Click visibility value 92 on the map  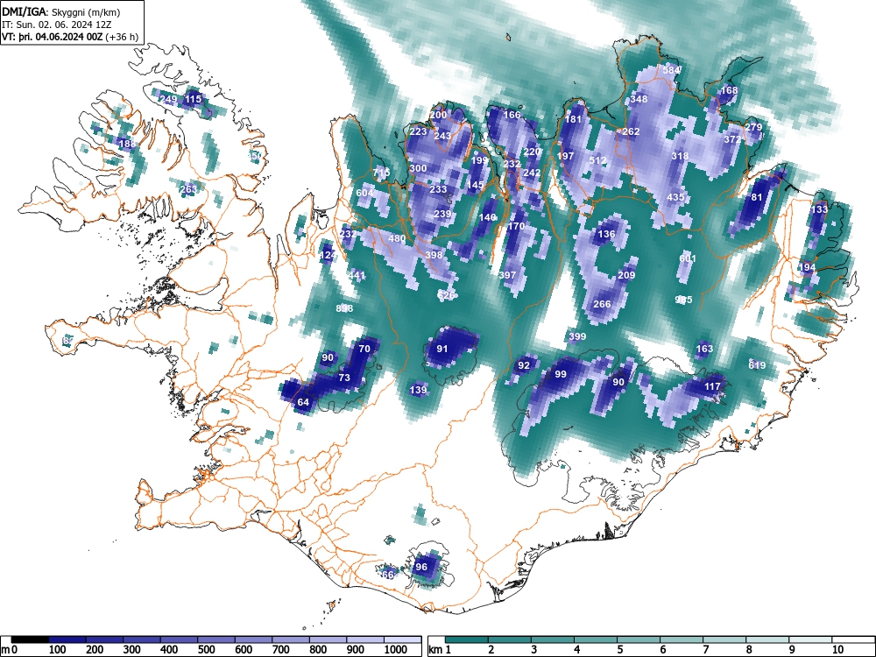tap(524, 365)
